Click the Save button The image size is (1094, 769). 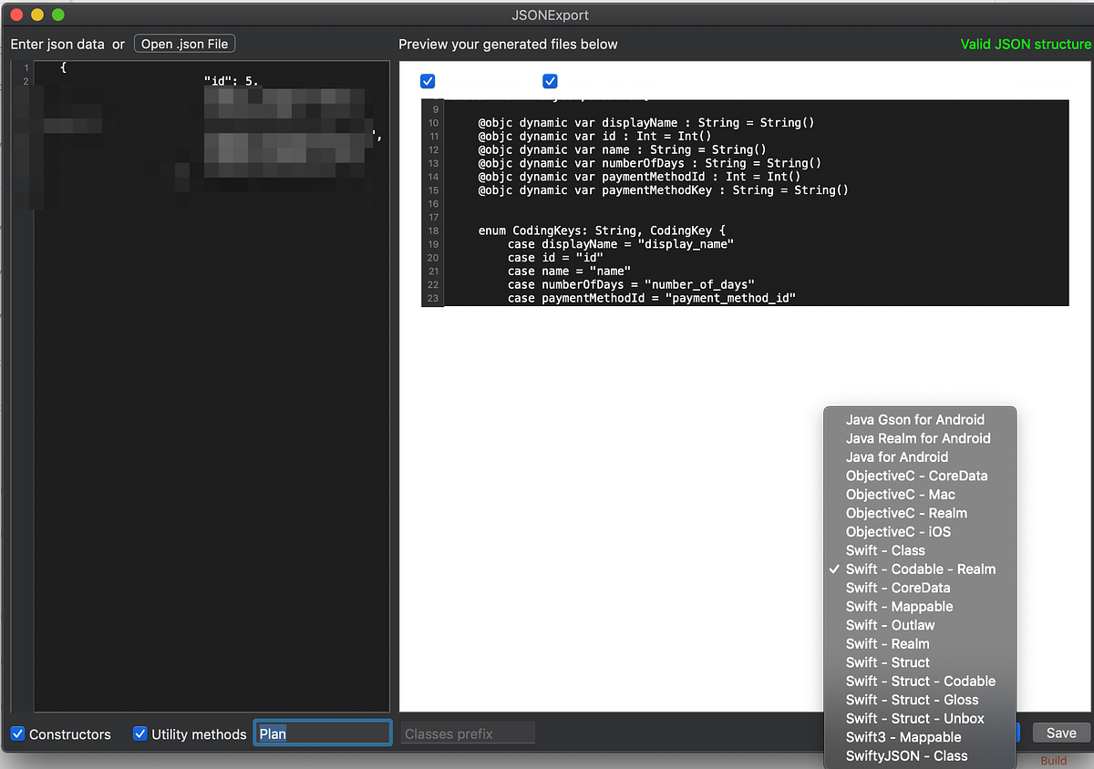click(1060, 733)
